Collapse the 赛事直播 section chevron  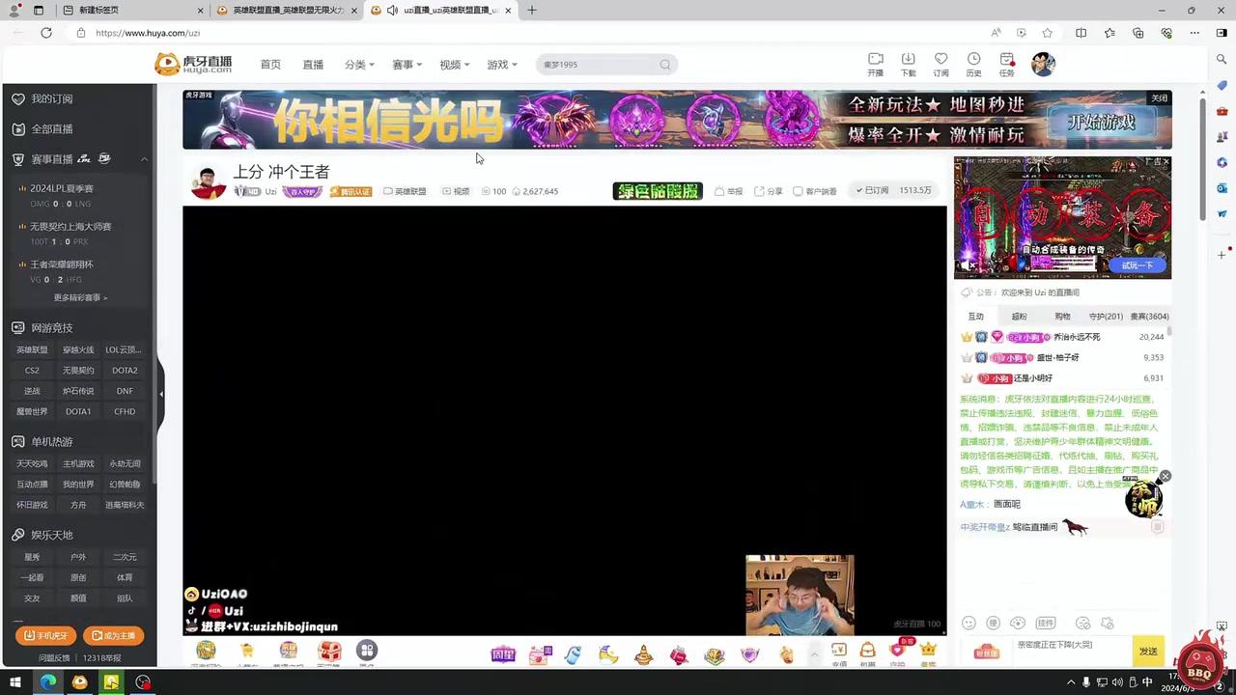(x=144, y=159)
